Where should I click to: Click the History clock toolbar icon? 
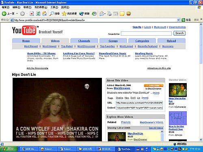94,14
